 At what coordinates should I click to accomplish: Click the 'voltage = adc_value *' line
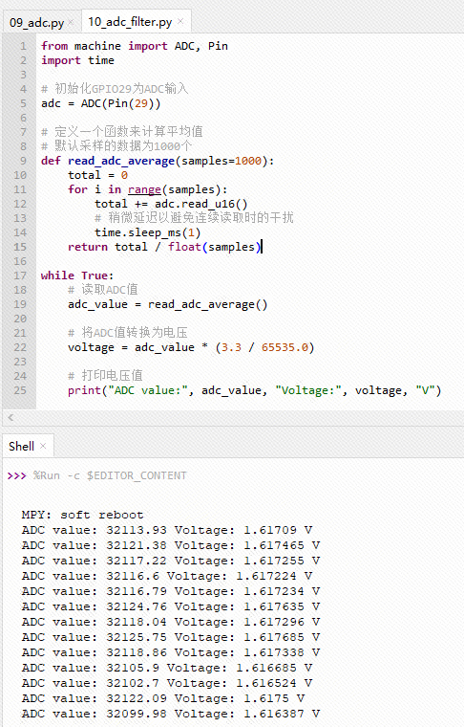pos(191,347)
